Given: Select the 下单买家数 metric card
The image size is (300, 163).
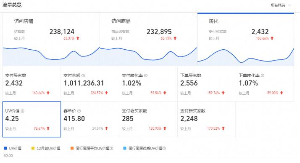Looking at the screenshot, I should pyautogui.click(x=207, y=84).
